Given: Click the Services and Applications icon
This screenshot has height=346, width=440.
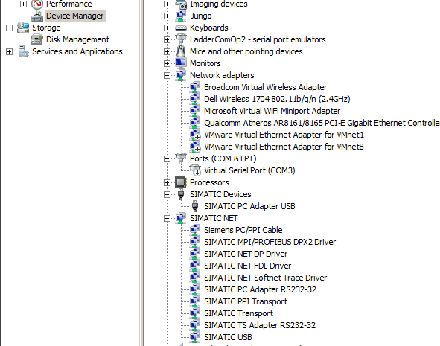Looking at the screenshot, I should click(x=23, y=51).
